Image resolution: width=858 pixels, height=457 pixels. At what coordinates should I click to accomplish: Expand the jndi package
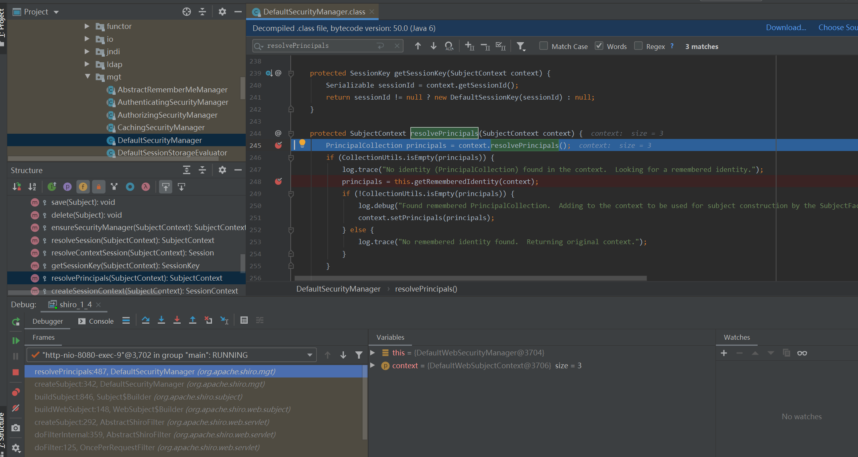[x=87, y=51]
